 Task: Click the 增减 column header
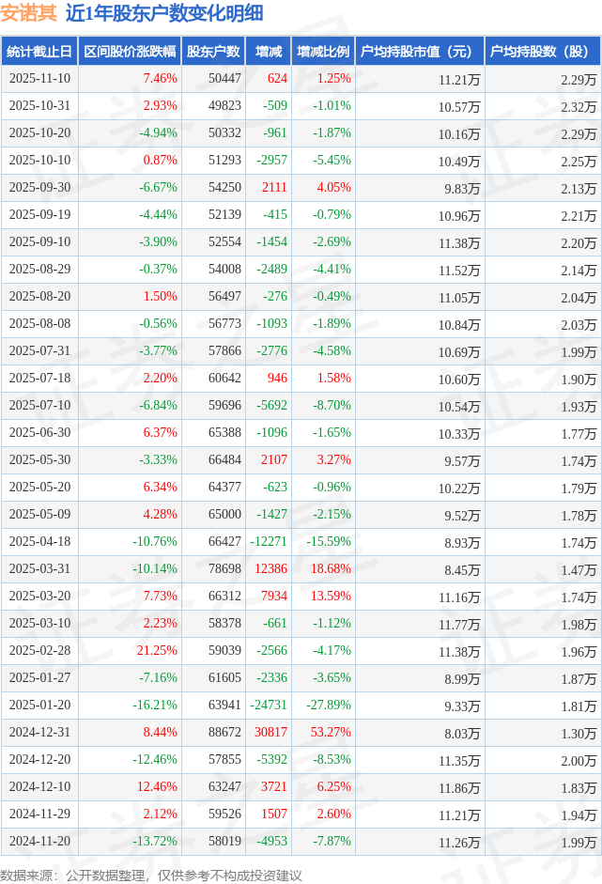(269, 52)
